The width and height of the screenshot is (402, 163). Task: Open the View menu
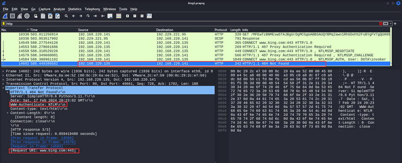point(24,9)
